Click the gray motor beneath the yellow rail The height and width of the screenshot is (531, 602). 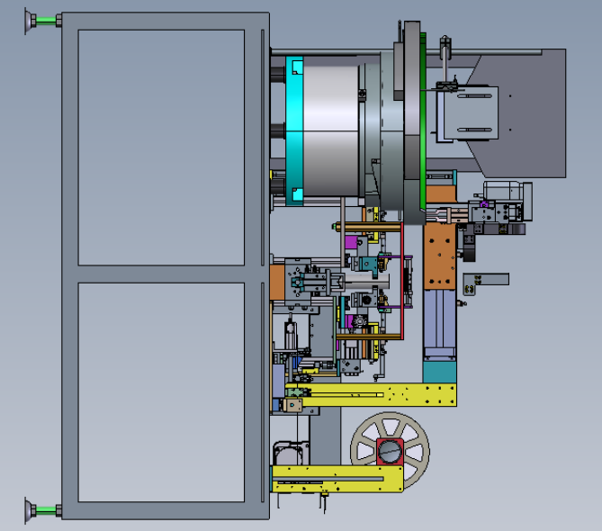point(291,454)
